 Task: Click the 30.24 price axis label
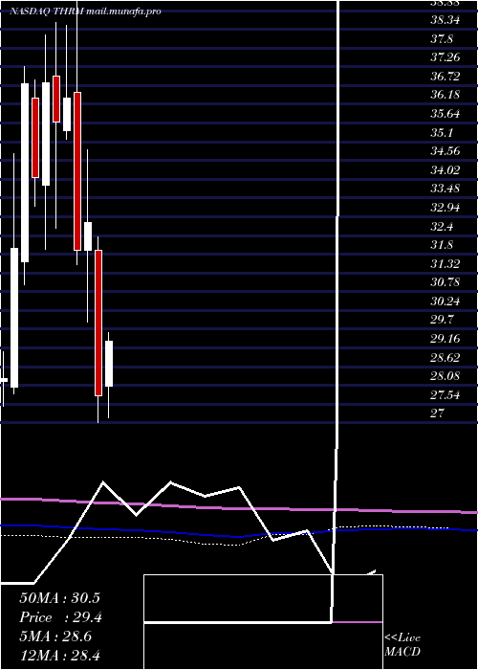tap(445, 301)
